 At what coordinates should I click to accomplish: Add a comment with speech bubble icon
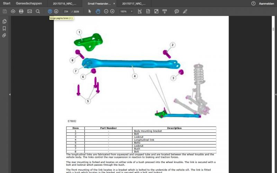pos(177,11)
